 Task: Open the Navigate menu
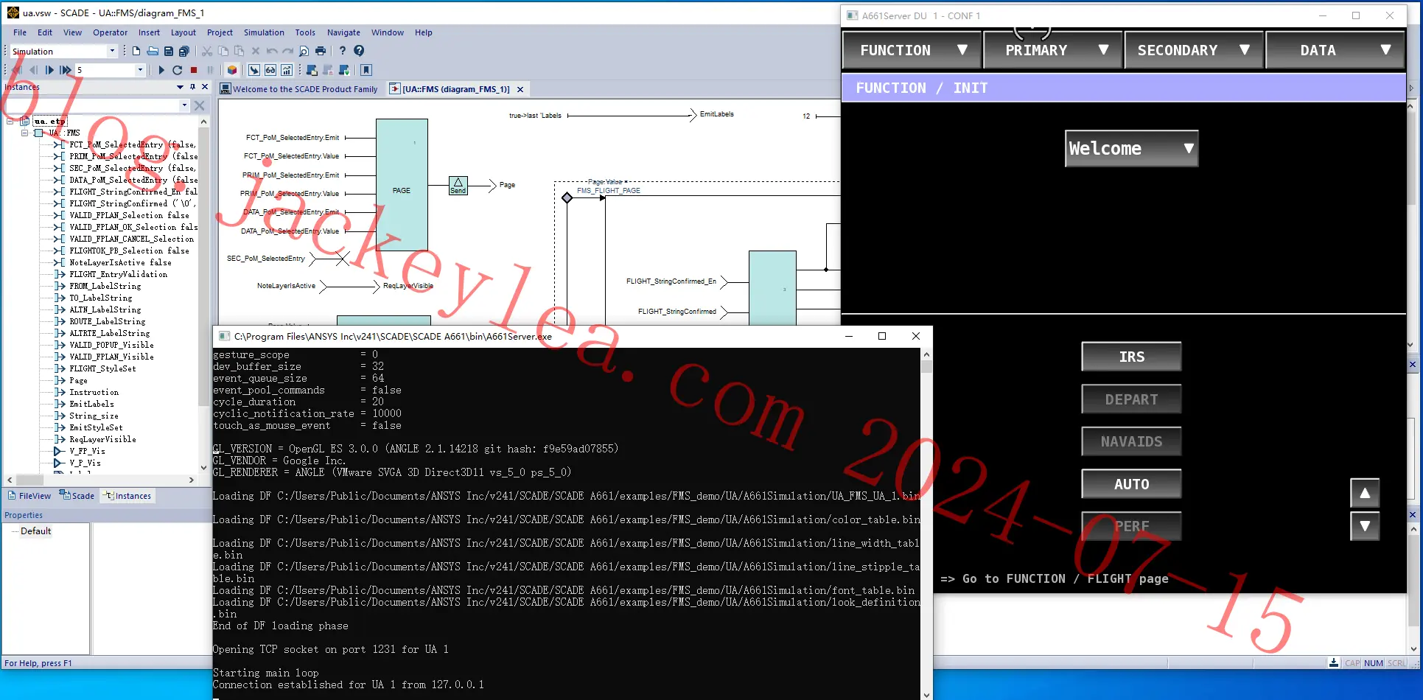(343, 32)
